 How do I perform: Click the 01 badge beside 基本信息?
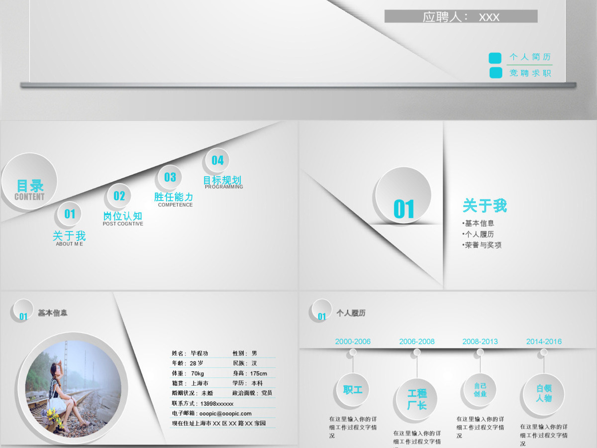(22, 311)
